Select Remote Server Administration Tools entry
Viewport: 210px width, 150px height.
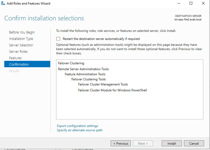tap(83, 69)
